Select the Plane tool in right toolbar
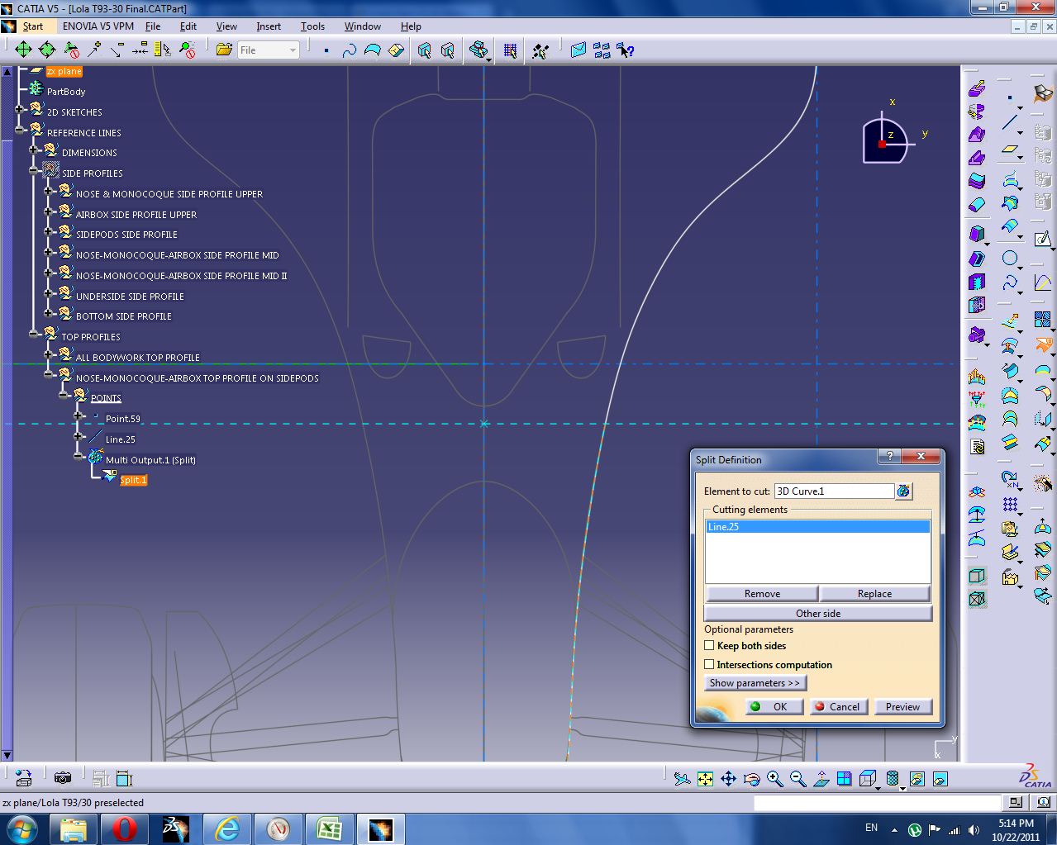 tap(1010, 150)
